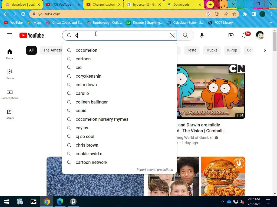
Task: Open the Desmos Graphing bookmark
Action: pyautogui.click(x=144, y=23)
